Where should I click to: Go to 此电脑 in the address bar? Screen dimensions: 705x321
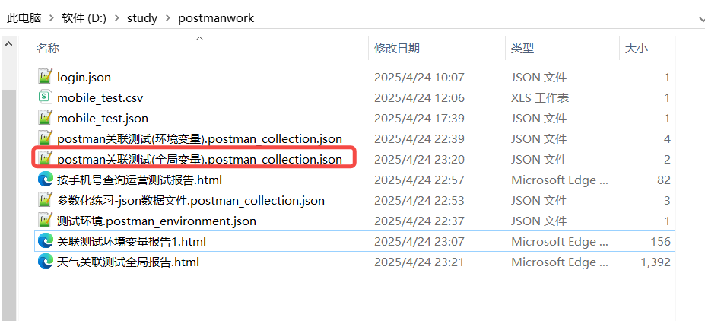24,18
